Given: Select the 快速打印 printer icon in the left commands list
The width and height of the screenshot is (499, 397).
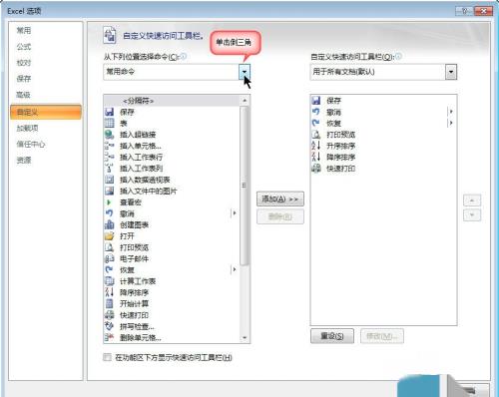Looking at the screenshot, I should point(109,315).
